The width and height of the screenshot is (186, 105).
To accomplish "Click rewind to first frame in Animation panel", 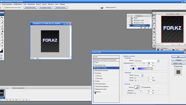I will click(x=7, y=100).
